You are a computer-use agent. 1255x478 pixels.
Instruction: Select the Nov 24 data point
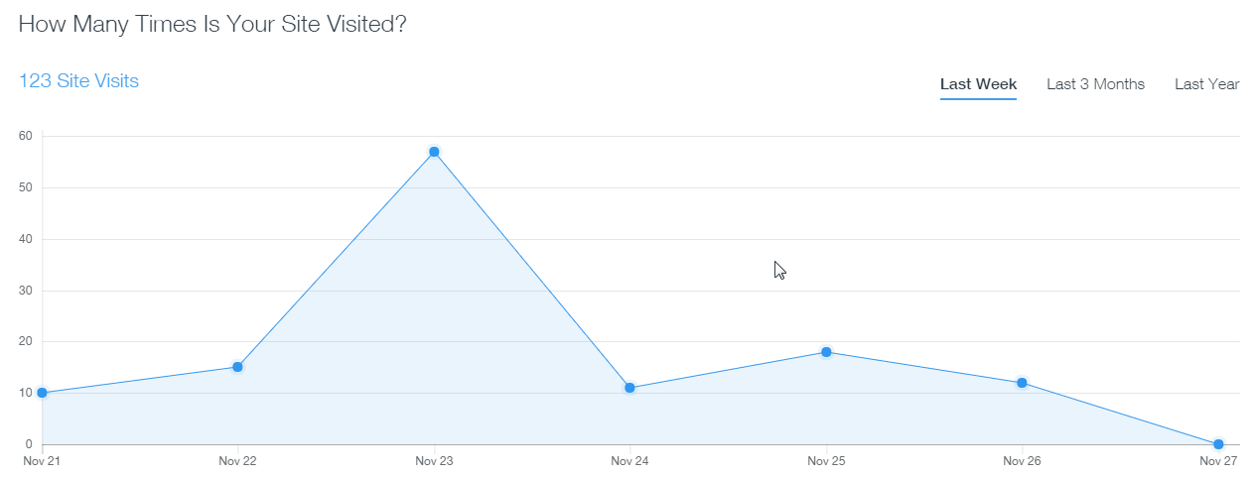click(x=629, y=388)
